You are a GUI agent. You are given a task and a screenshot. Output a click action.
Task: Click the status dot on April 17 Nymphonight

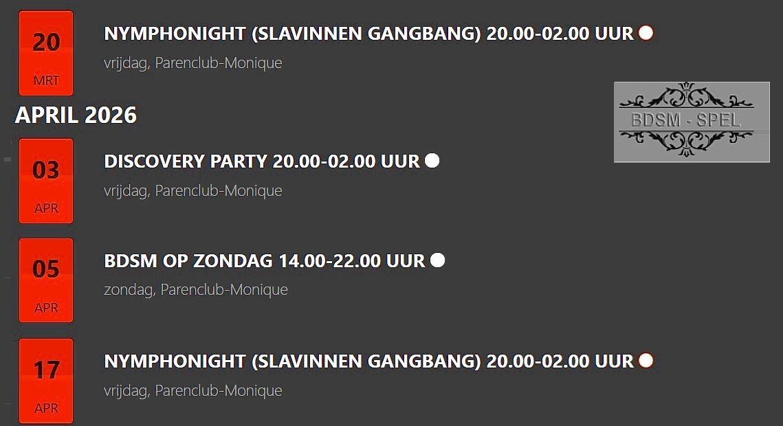646,360
